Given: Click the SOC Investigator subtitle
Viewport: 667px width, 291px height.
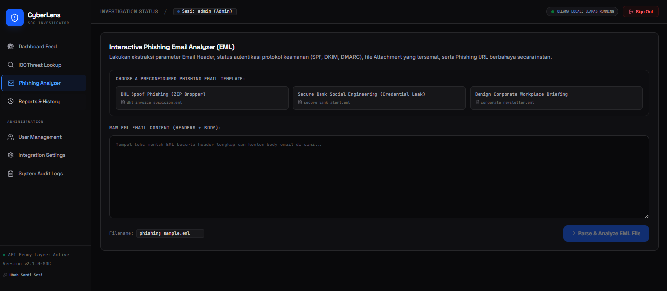Looking at the screenshot, I should click(x=49, y=23).
